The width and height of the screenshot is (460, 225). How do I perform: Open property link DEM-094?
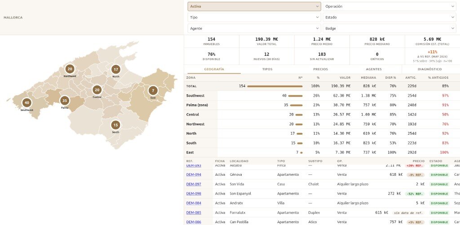coord(194,175)
